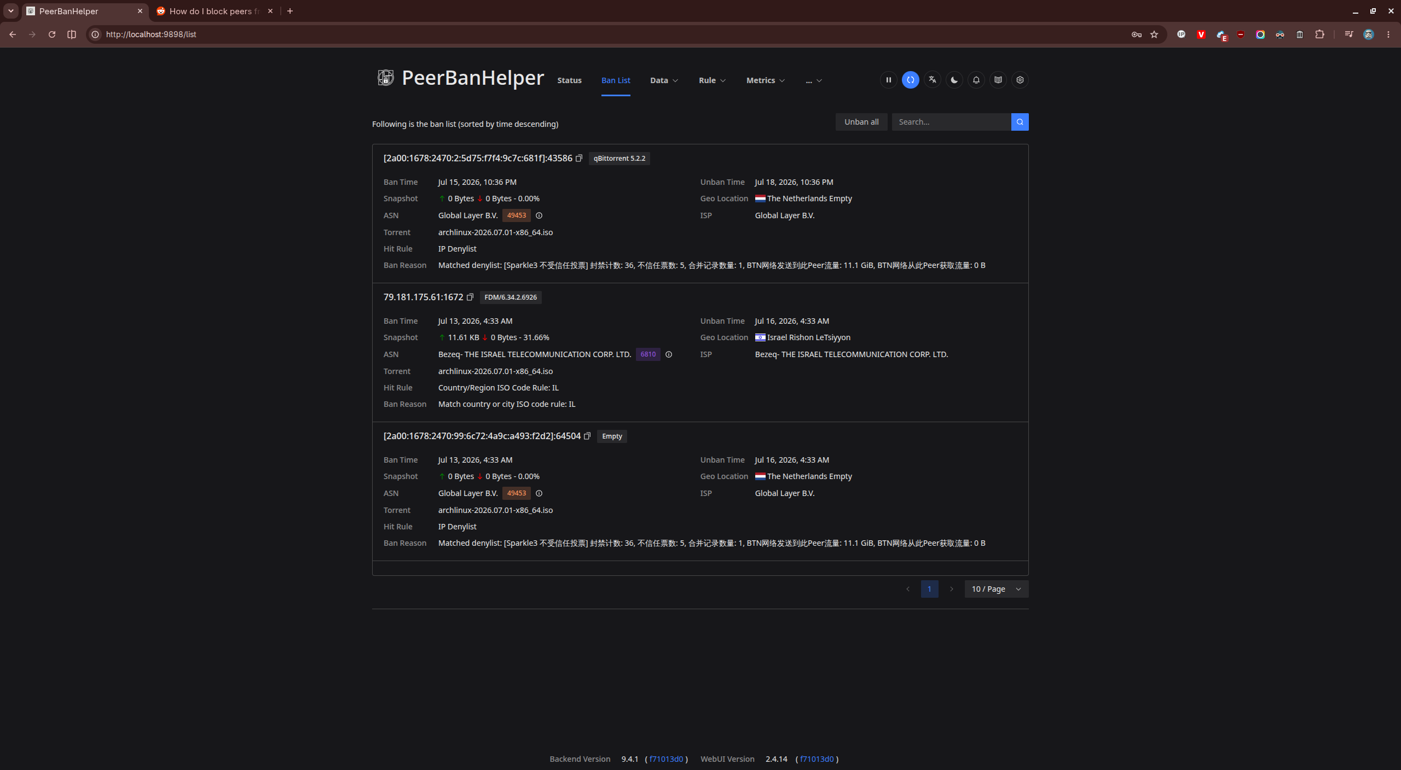Viewport: 1401px width, 770px height.
Task: Open the WebUI Version f71013d0 commit link
Action: pos(817,759)
